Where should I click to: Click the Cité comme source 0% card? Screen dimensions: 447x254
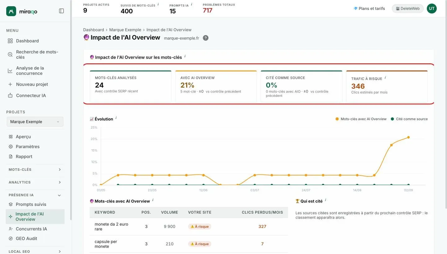(x=301, y=86)
